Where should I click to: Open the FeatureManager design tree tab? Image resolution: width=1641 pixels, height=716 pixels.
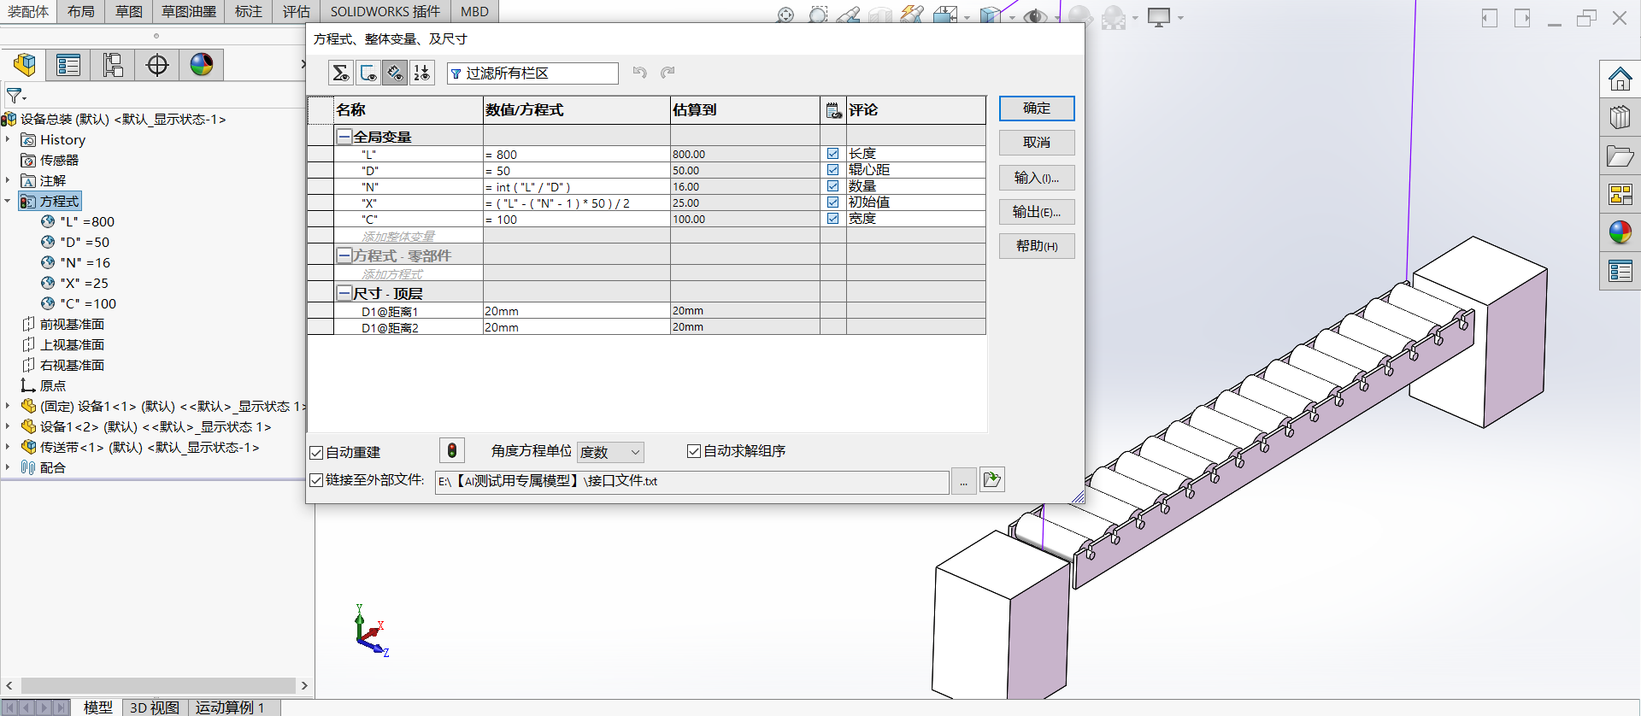point(25,64)
